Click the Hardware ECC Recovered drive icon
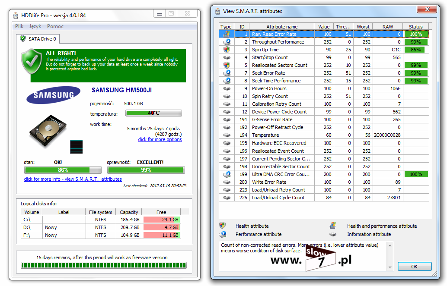This screenshot has width=447, height=286. pos(227,143)
